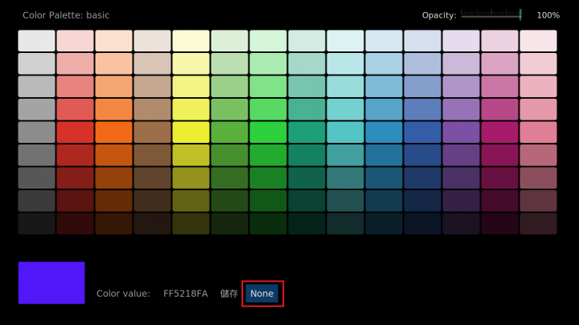This screenshot has height=325, width=579.
Task: Click the color value FF5218FA field
Action: [186, 294]
